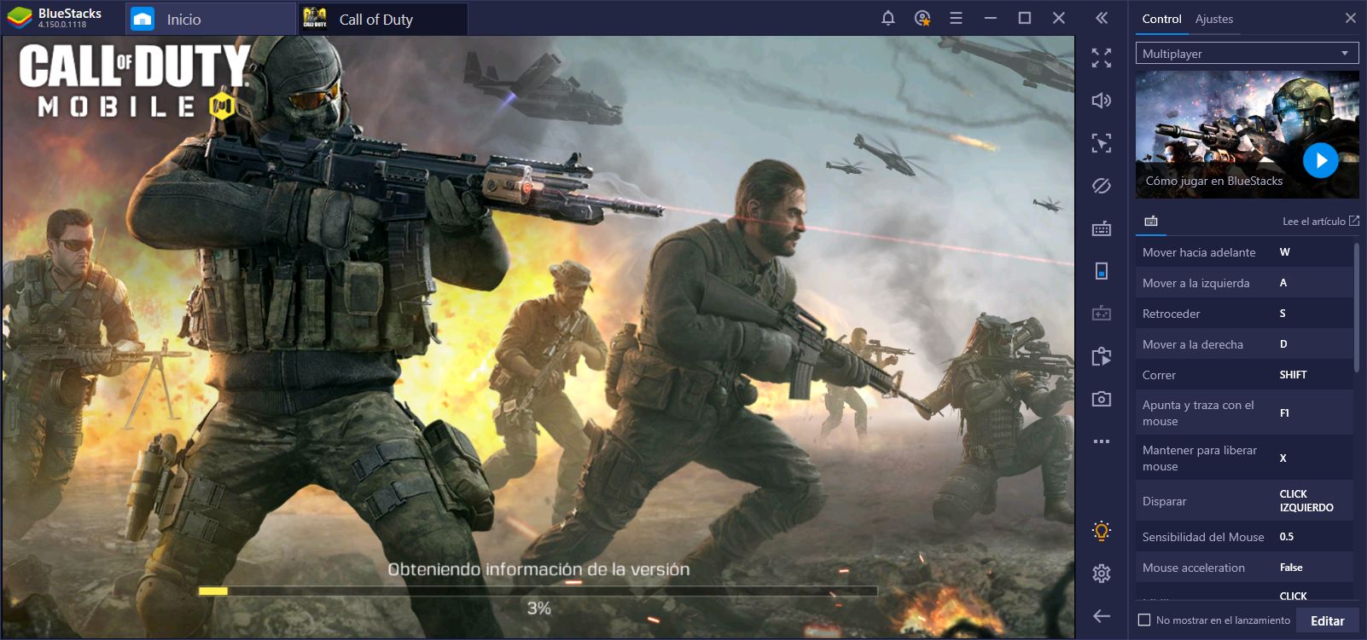The image size is (1367, 640).
Task: Click the Disparar binding row
Action: [x=1244, y=501]
